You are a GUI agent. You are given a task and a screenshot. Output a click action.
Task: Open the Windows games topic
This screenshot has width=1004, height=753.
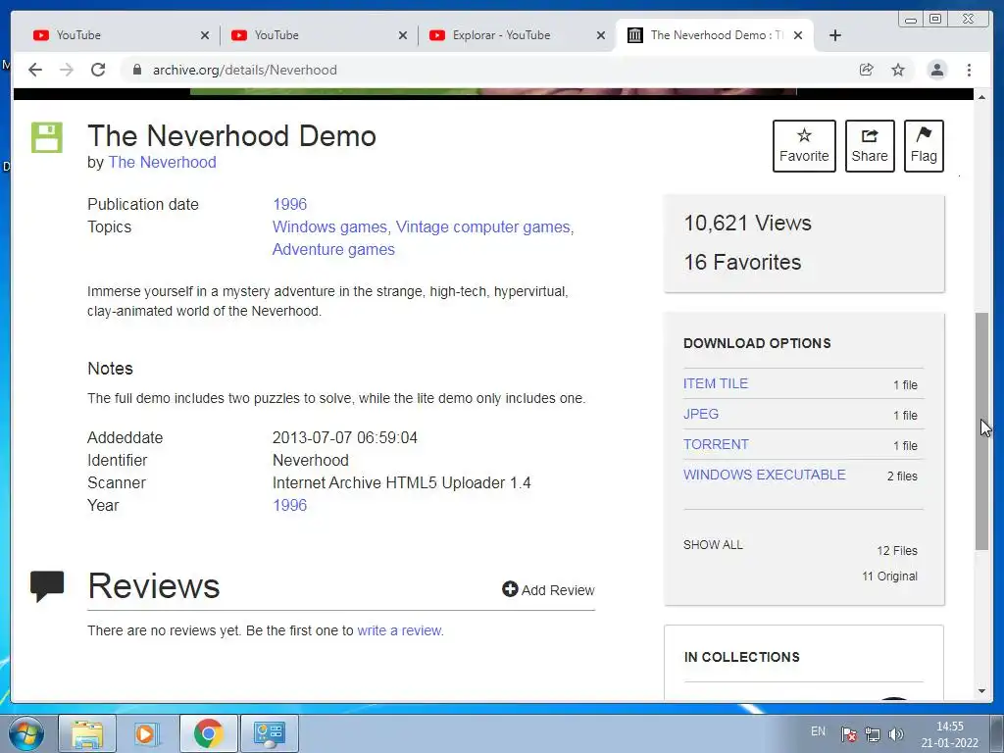tap(329, 226)
